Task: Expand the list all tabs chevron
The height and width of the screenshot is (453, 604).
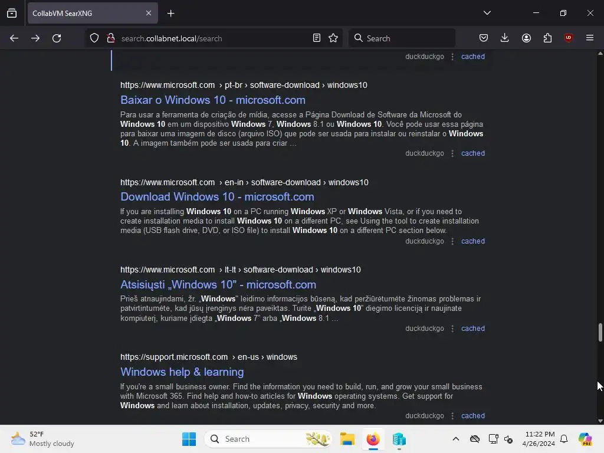Action: 487,13
